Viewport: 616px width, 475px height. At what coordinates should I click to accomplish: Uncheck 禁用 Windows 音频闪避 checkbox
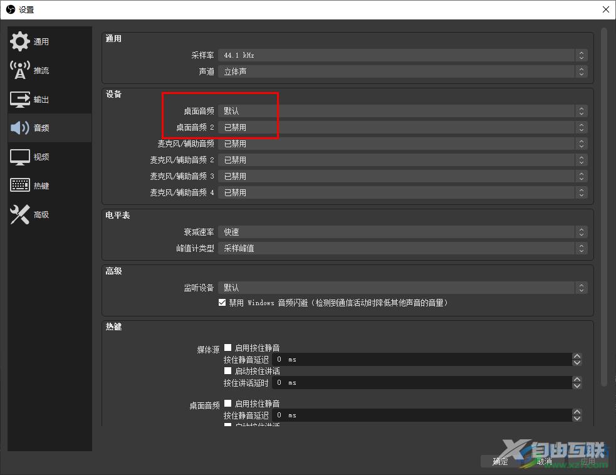222,303
